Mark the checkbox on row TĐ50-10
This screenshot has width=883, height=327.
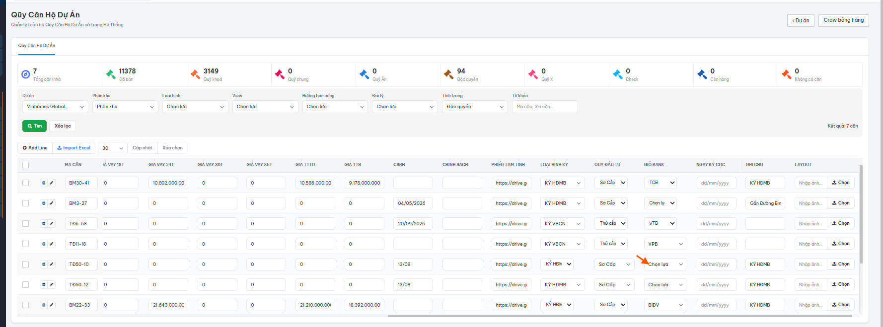point(26,264)
